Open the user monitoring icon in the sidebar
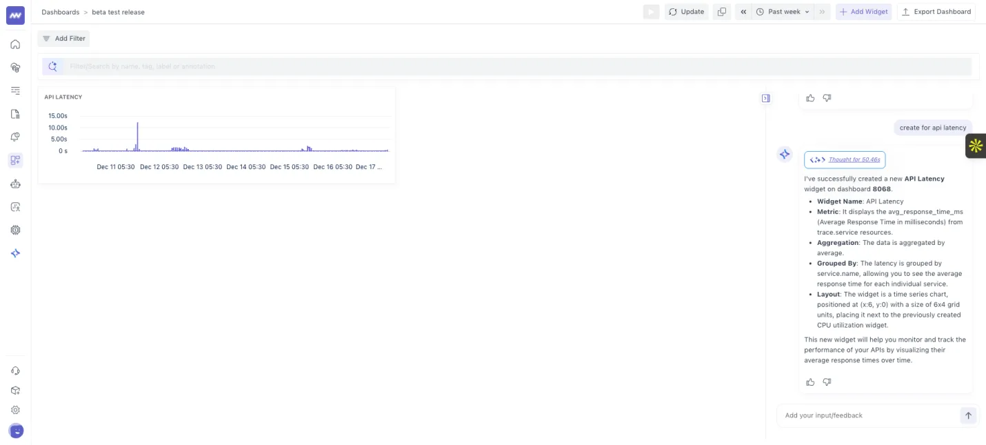Image resolution: width=986 pixels, height=445 pixels. [x=15, y=206]
